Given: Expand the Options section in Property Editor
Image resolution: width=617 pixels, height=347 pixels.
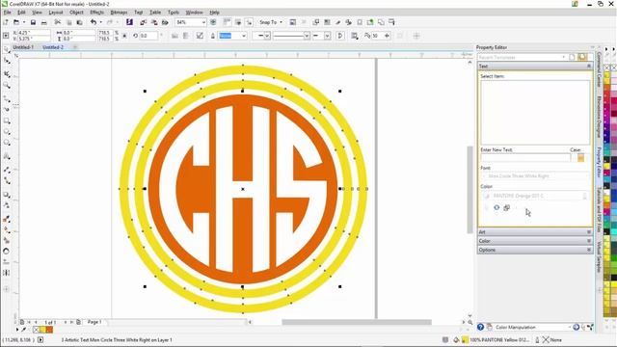Looking at the screenshot, I should 589,250.
